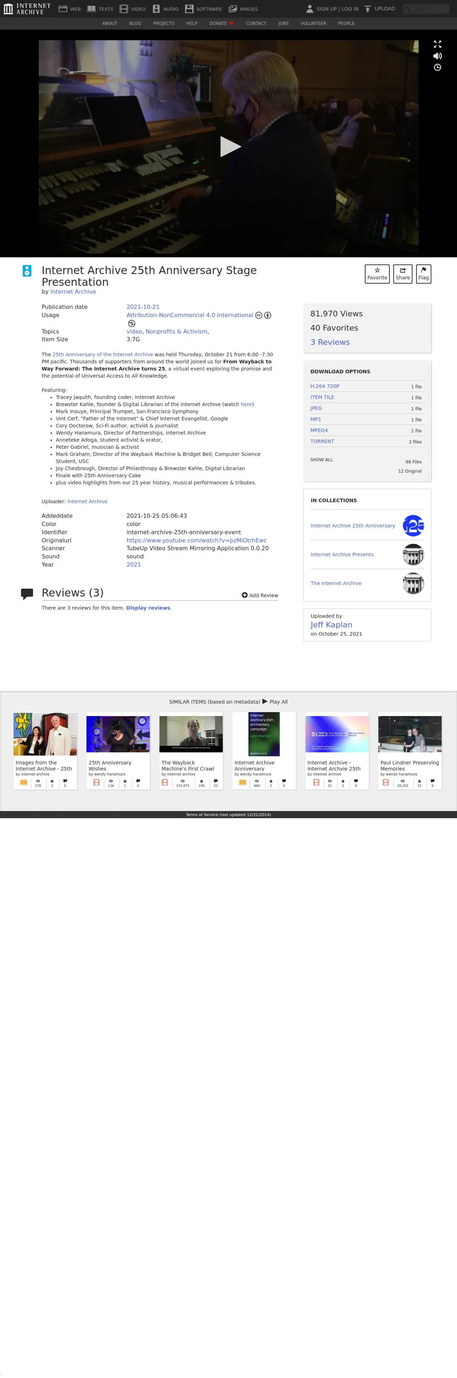The width and height of the screenshot is (457, 1378).
Task: Go to the About page
Action: [x=110, y=23]
